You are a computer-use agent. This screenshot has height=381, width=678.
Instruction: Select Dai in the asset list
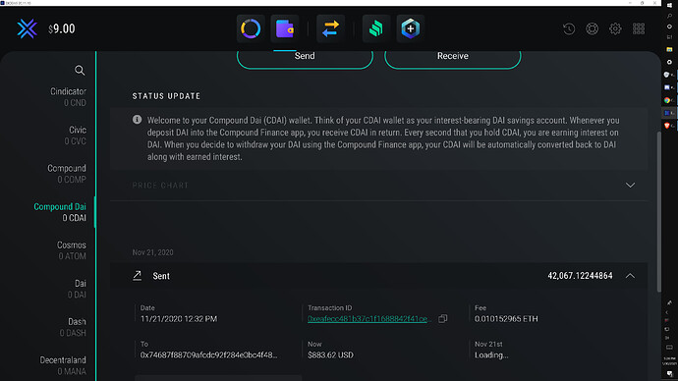coord(77,289)
